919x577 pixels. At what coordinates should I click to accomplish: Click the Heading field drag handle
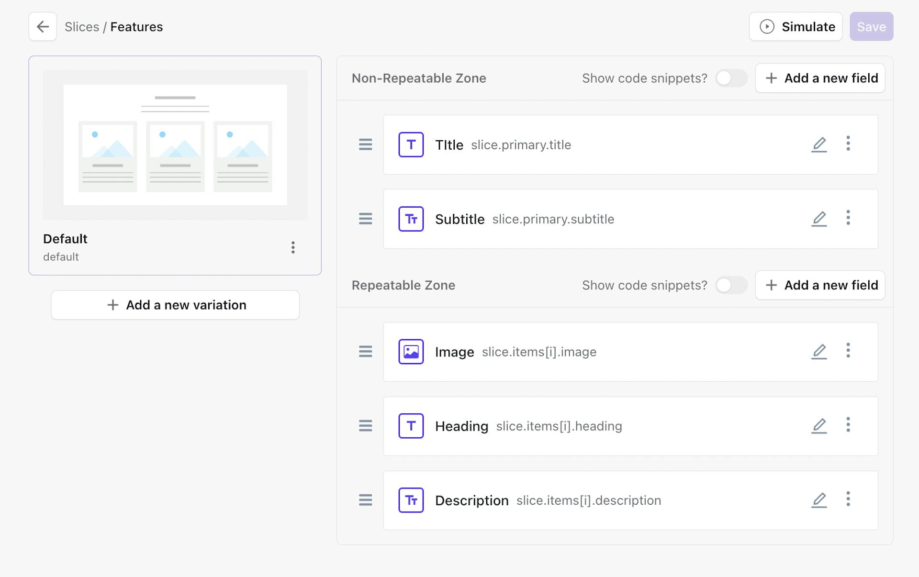[365, 426]
